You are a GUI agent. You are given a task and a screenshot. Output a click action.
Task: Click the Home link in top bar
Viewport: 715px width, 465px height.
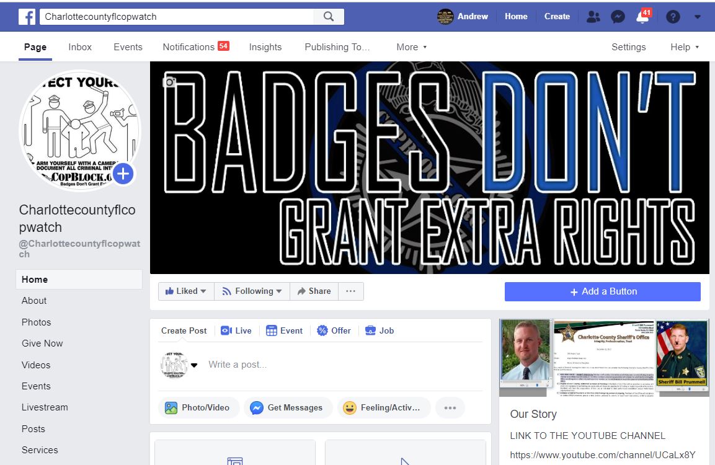click(x=516, y=16)
